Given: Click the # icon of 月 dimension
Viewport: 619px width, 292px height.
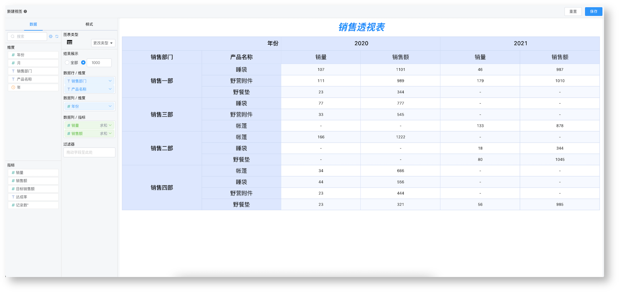Looking at the screenshot, I should coord(13,63).
